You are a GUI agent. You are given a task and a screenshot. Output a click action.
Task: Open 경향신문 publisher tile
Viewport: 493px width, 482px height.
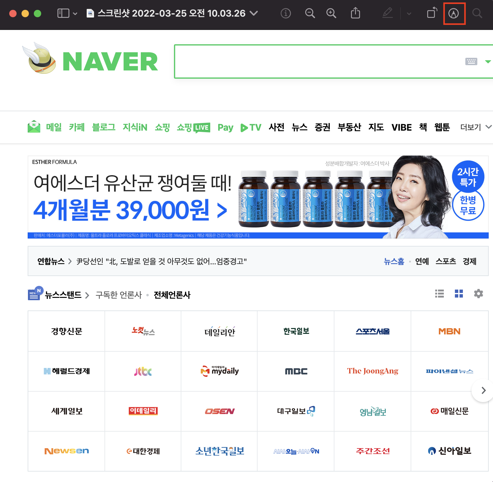[66, 331]
